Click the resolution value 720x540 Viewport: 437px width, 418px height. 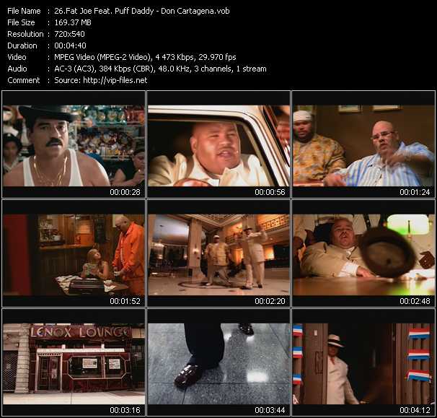coord(69,34)
